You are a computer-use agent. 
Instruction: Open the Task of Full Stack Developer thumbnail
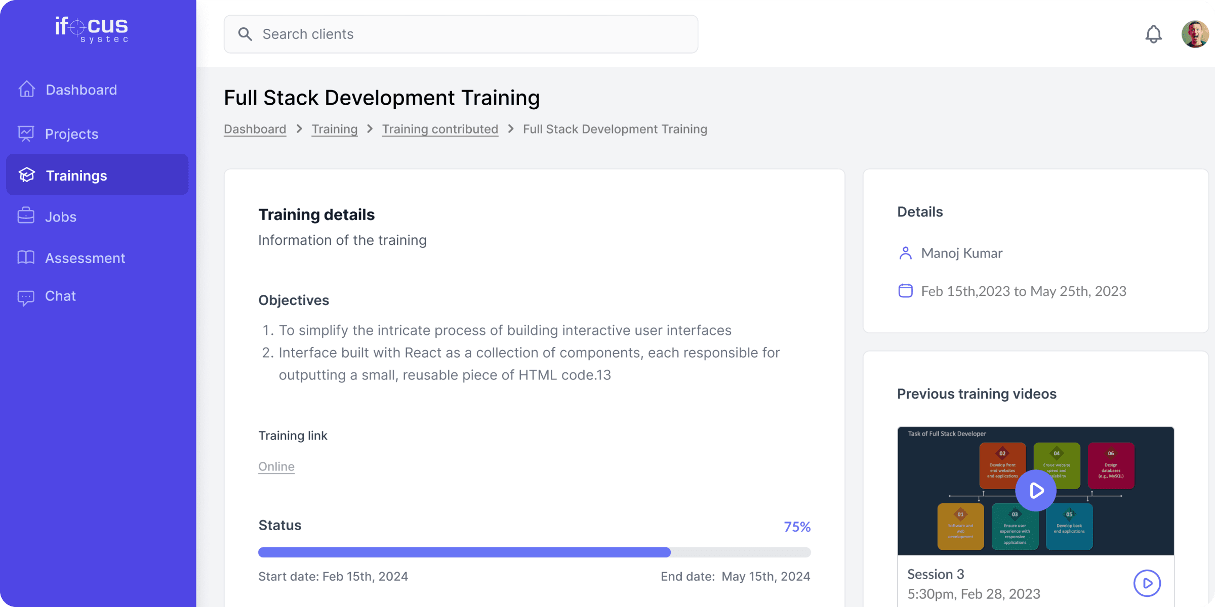[1036, 491]
